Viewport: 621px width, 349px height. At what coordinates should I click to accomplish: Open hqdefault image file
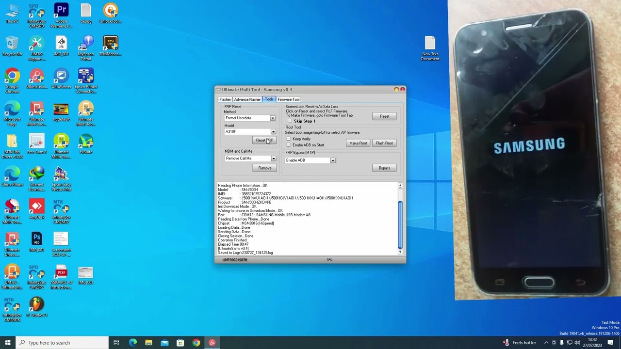coord(62,111)
